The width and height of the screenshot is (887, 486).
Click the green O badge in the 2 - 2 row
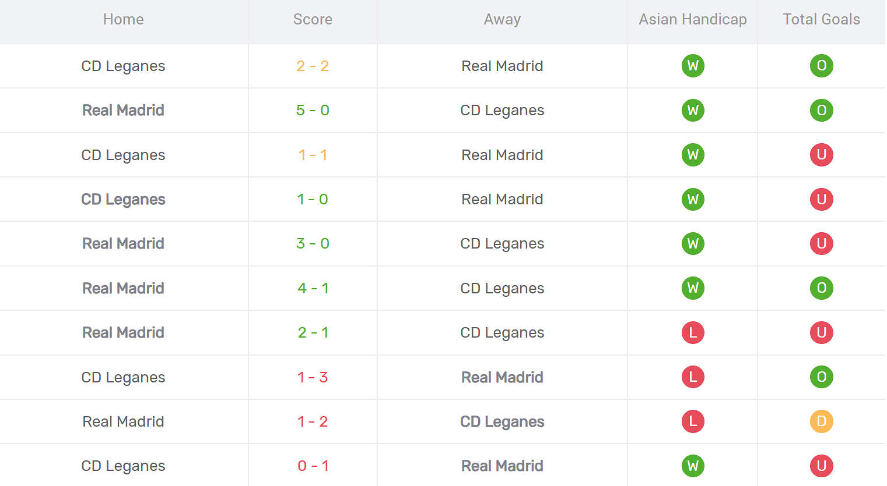tap(821, 66)
